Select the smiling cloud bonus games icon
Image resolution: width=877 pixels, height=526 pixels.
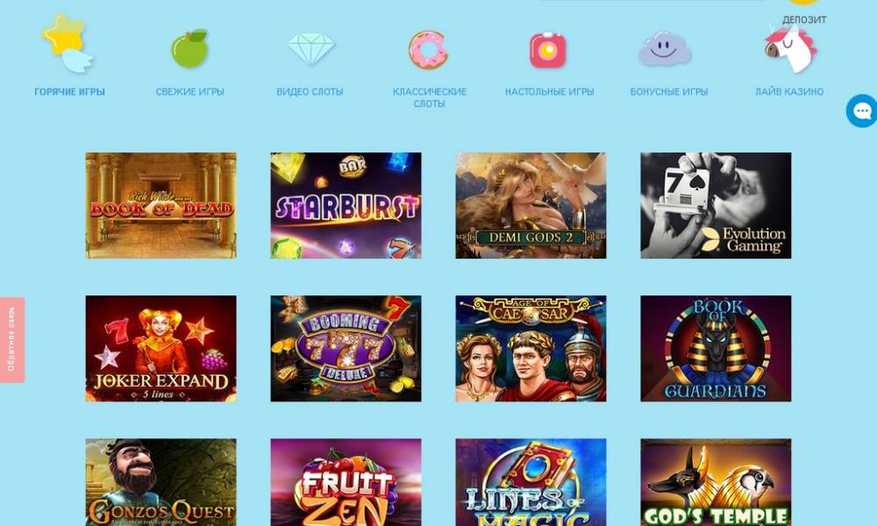coord(665,48)
